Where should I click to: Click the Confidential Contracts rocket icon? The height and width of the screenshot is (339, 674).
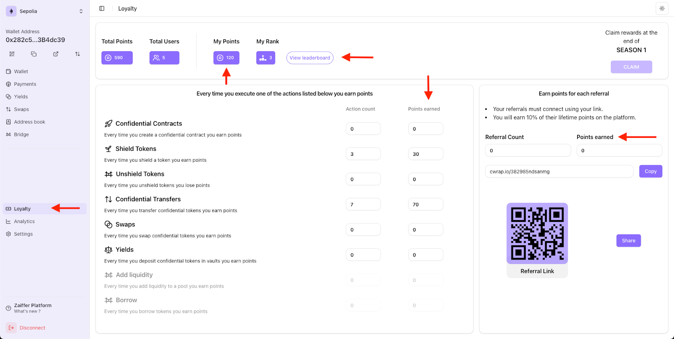pos(108,124)
